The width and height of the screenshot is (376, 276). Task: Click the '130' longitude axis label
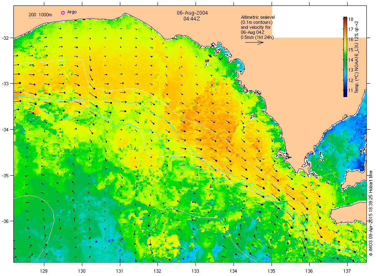(x=82, y=271)
